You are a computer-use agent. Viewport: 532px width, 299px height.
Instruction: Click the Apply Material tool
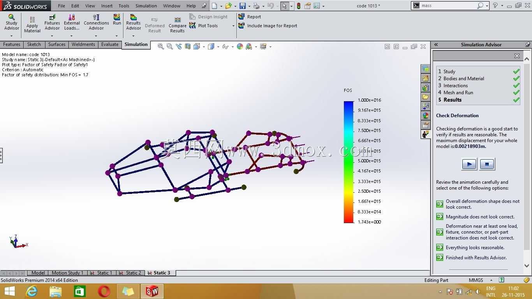point(32,24)
